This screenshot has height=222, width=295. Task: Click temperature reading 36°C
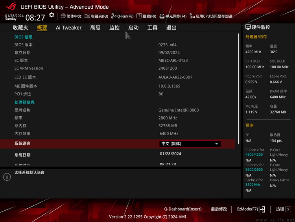click(273, 52)
